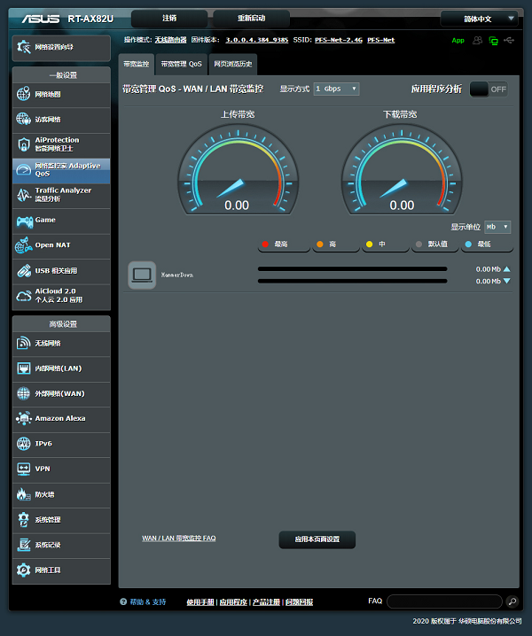Screen dimensions: 532x636
Task: Switch to bandwidth monitor tab
Action: (x=137, y=64)
